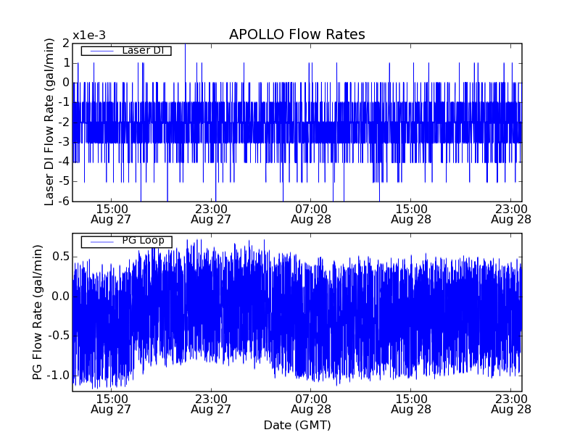The width and height of the screenshot is (580, 435).
Task: Click the 0.5 y-axis tick on bottom chart
Action: pos(60,257)
